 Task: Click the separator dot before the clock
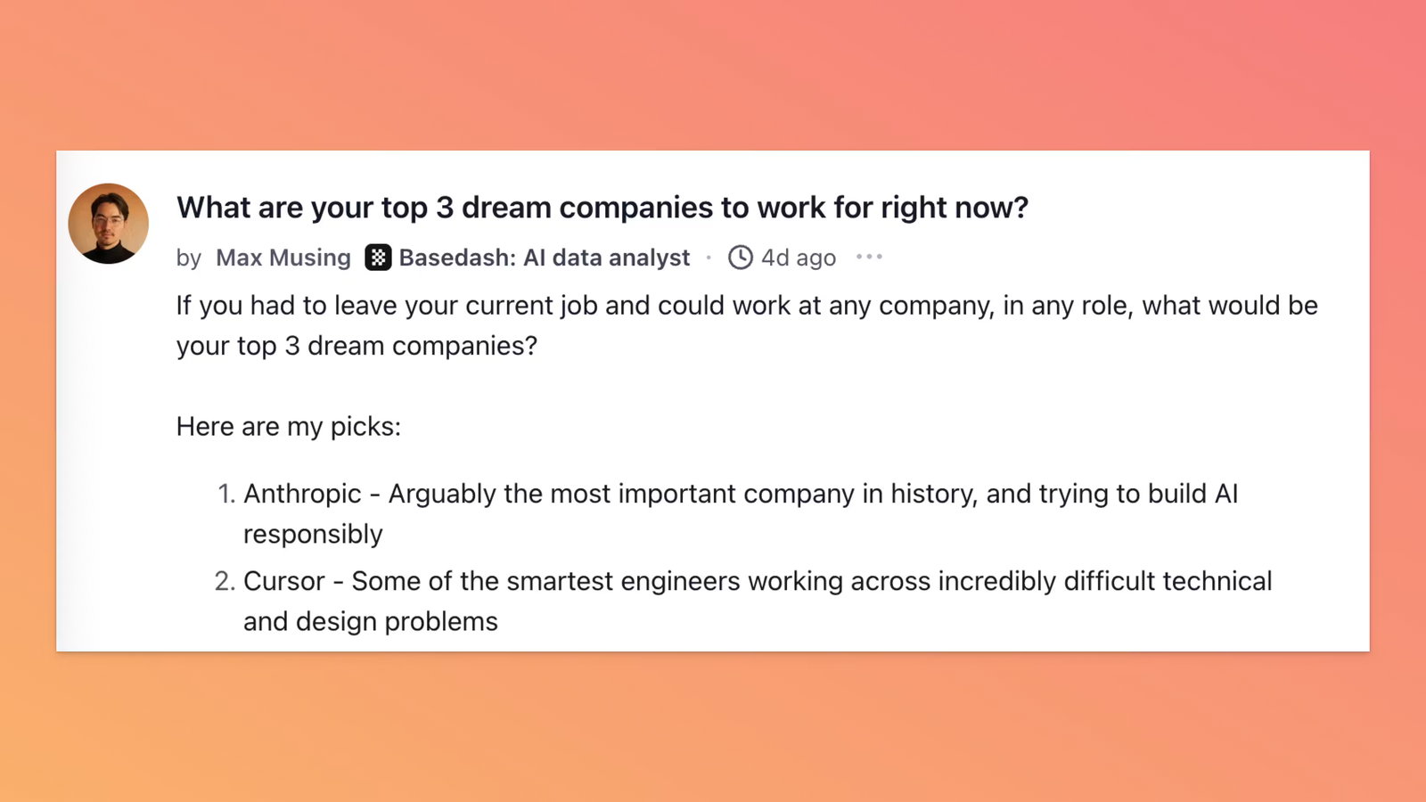(x=709, y=258)
